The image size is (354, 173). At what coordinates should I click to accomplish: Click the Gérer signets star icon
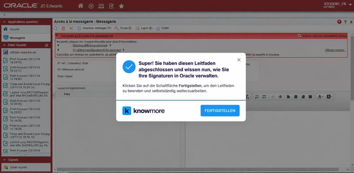pos(6,167)
